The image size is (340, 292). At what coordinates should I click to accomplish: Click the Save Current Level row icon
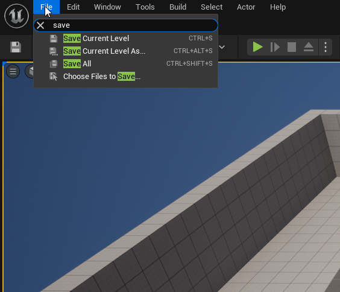click(x=53, y=39)
